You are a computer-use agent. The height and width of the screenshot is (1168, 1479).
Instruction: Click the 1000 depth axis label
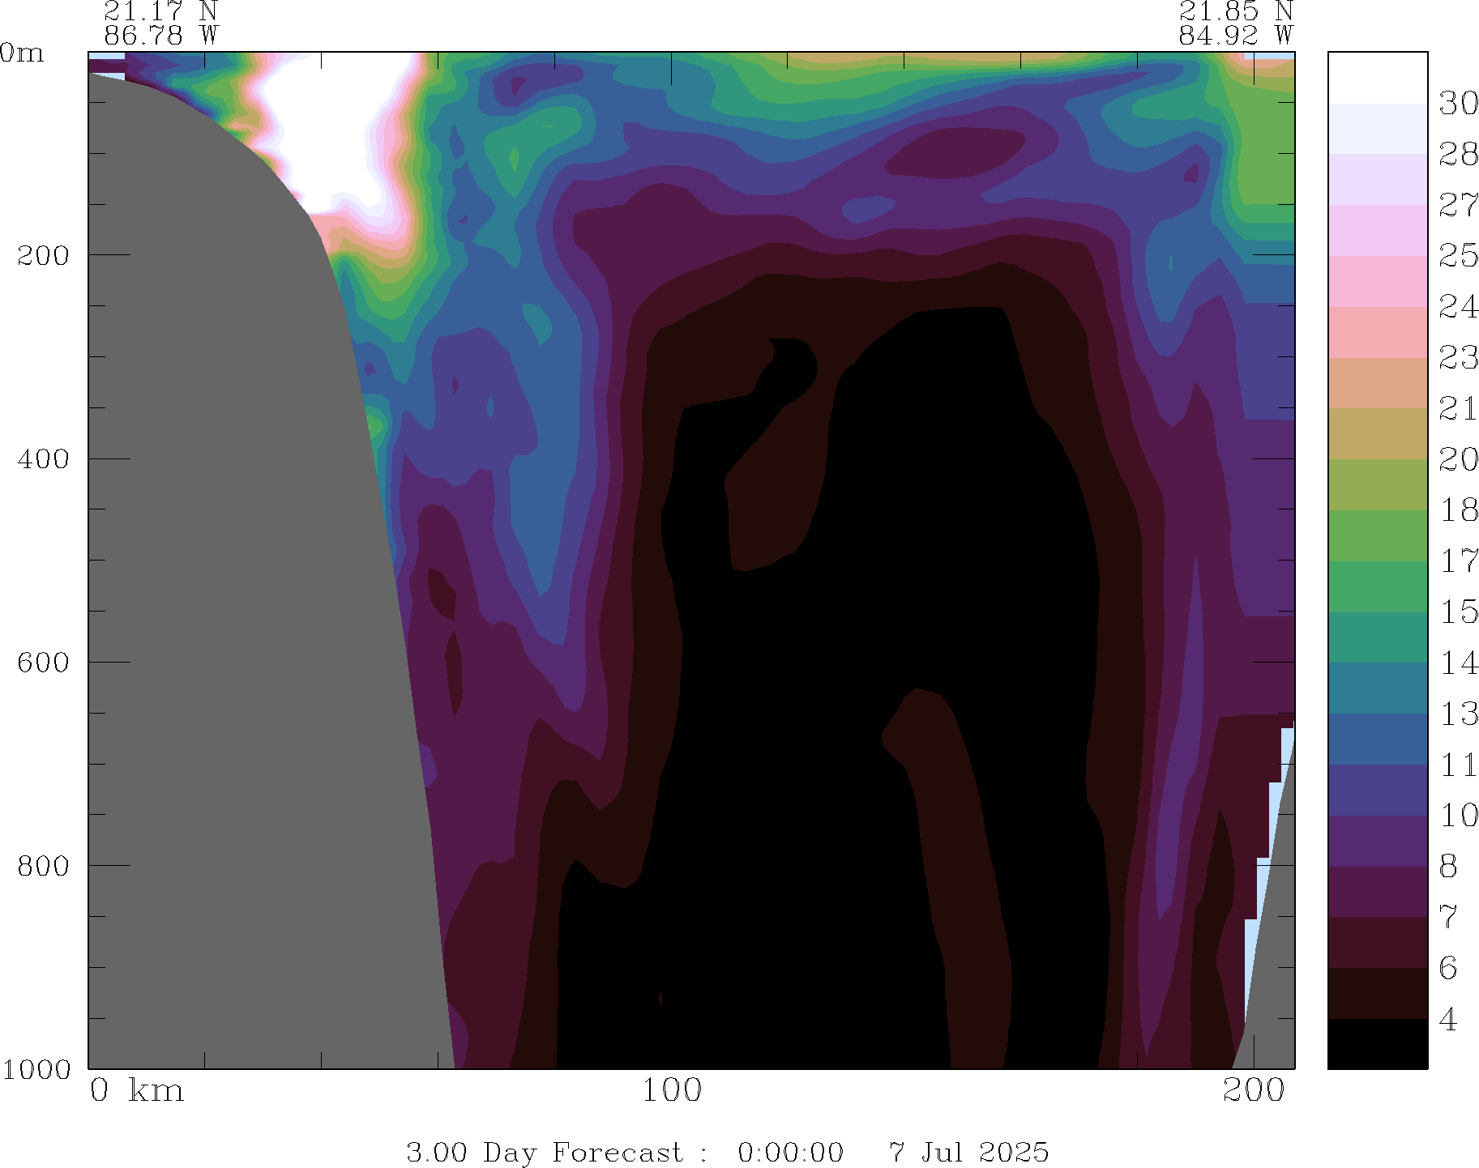(x=36, y=1069)
